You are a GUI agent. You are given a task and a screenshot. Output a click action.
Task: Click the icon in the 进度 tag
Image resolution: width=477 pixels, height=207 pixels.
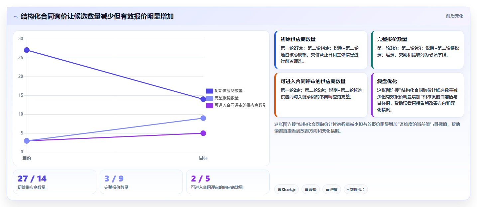327,190
